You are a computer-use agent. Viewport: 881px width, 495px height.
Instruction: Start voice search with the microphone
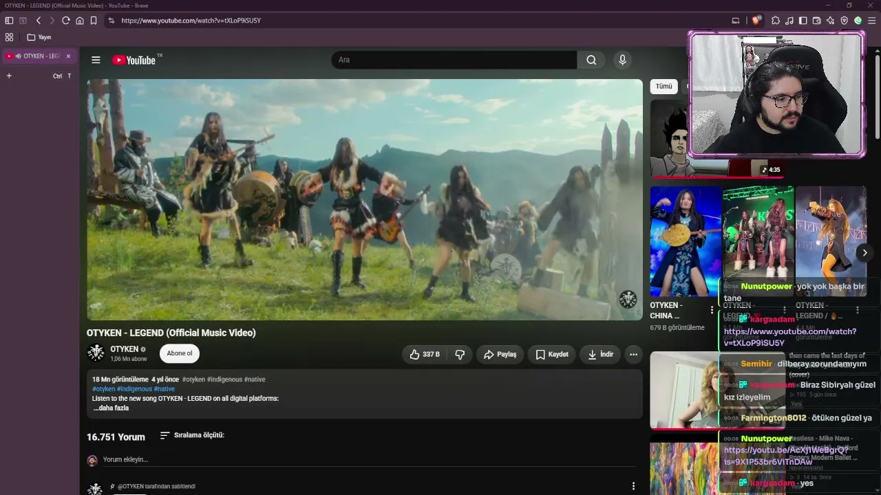[622, 60]
